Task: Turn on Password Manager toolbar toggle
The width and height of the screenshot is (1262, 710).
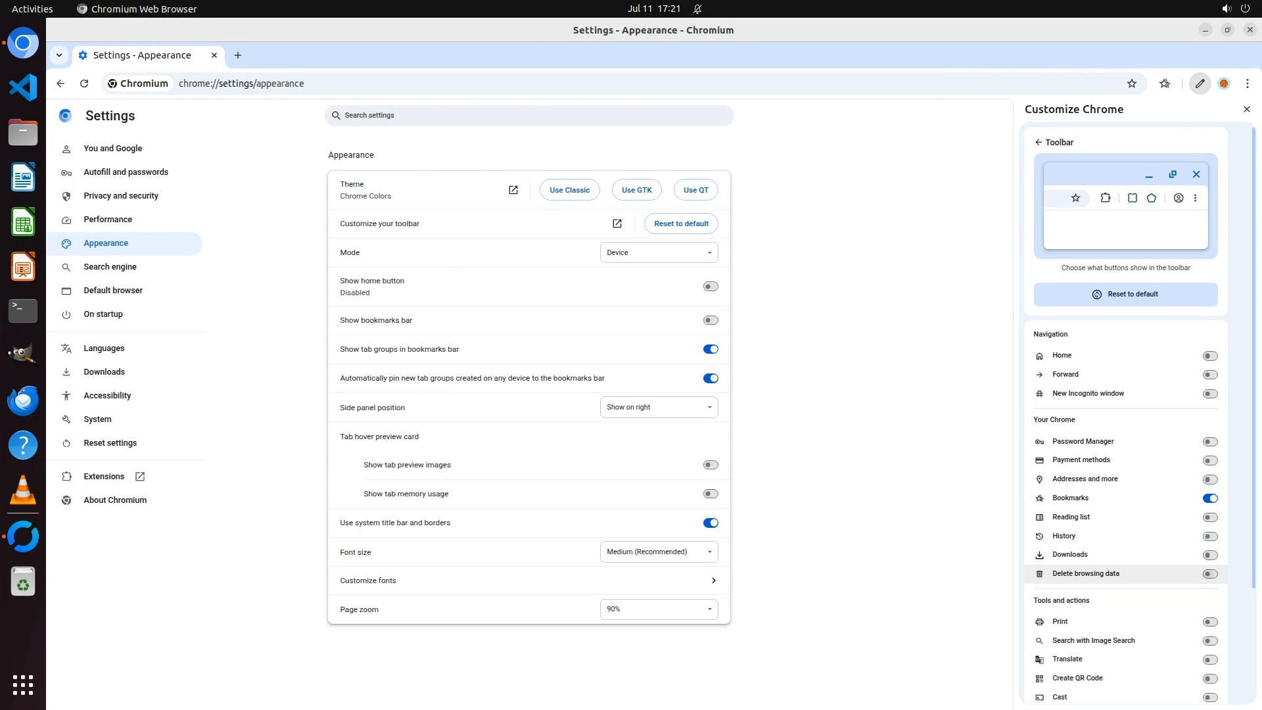Action: point(1209,442)
